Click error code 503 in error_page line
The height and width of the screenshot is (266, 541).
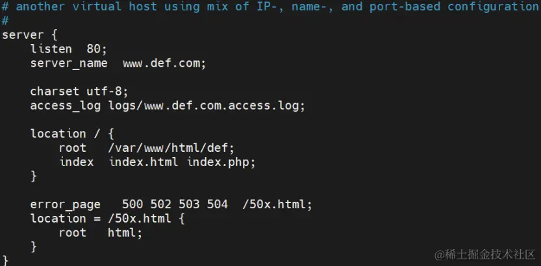pos(189,204)
